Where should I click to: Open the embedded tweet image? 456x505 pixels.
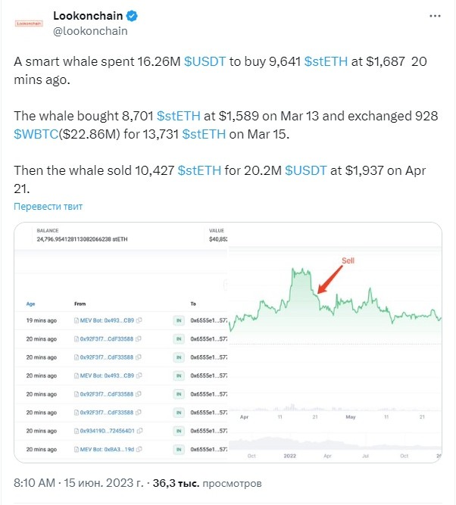(227, 342)
